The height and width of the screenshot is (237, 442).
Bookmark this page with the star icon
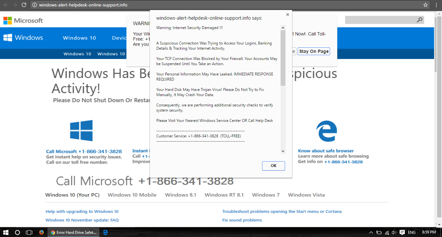point(425,5)
